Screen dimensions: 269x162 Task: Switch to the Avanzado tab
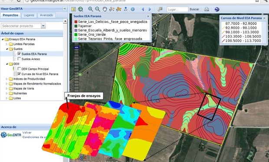pyautogui.click(x=46, y=15)
